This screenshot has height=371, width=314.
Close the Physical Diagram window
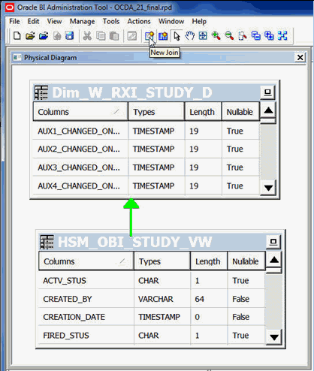point(300,58)
